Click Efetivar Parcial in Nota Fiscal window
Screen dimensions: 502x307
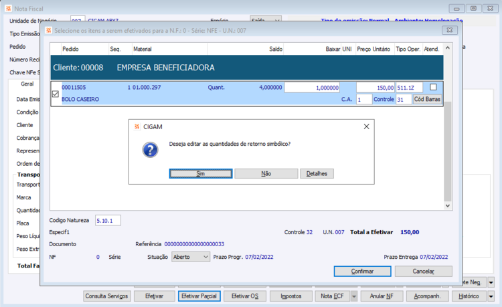click(x=199, y=296)
